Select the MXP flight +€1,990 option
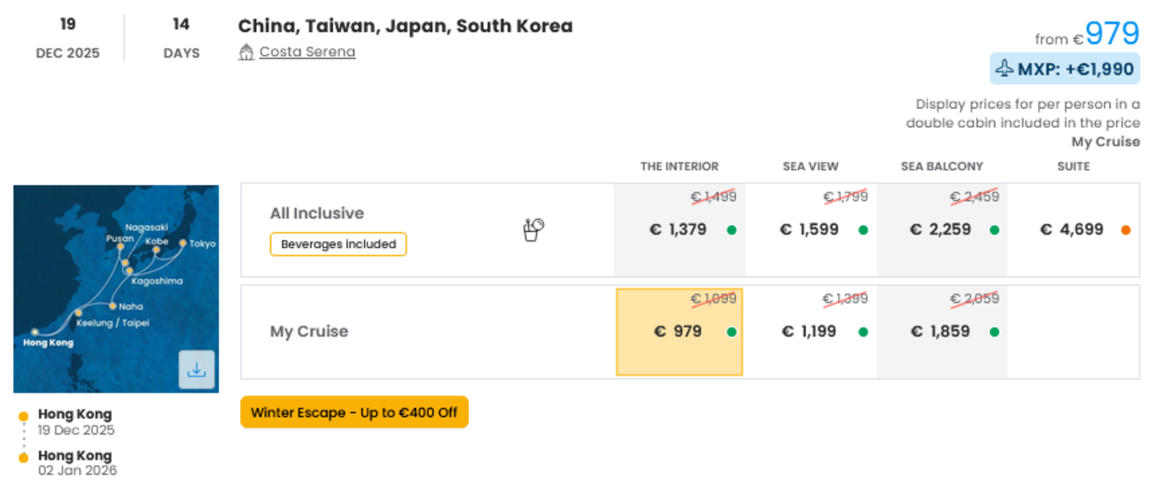1151x491 pixels. (1064, 69)
